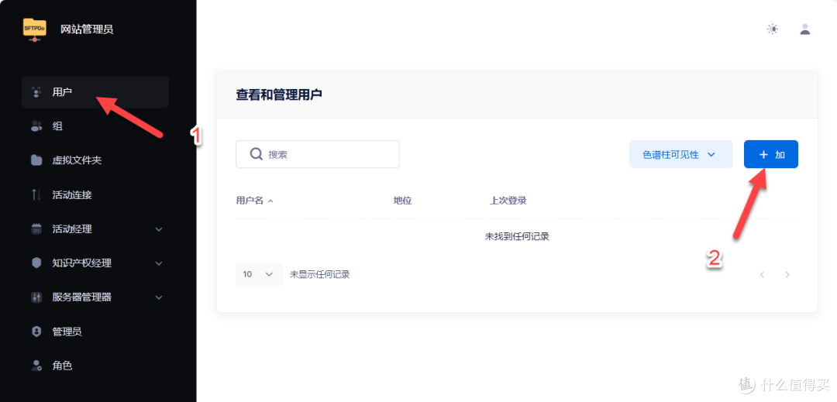This screenshot has height=402, width=837.
Task: Click the plus icon on 加 button
Action: tap(764, 155)
